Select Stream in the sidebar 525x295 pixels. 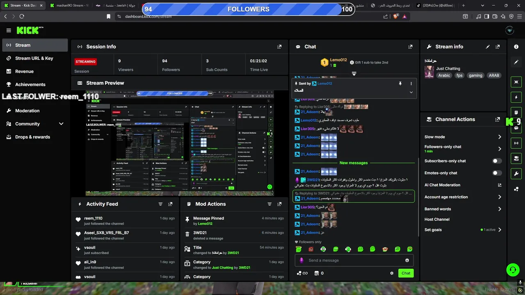(35, 45)
